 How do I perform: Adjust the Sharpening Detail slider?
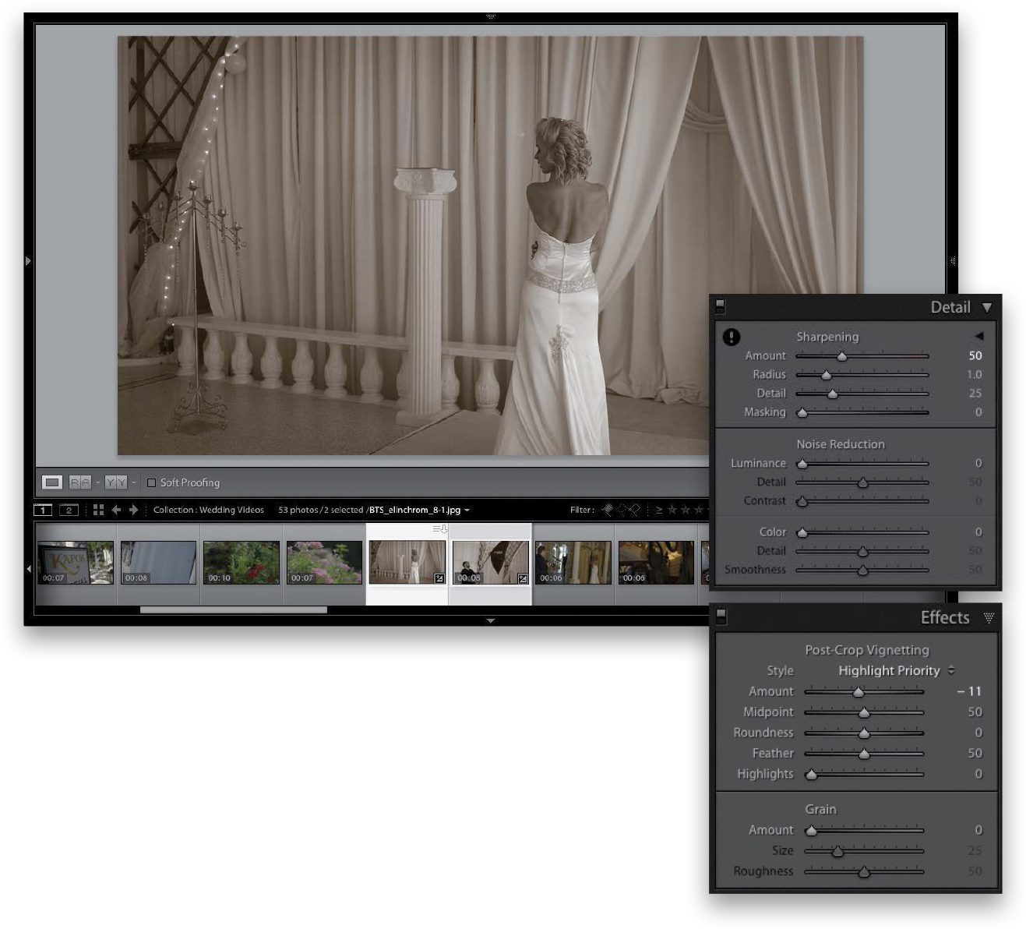coord(862,394)
